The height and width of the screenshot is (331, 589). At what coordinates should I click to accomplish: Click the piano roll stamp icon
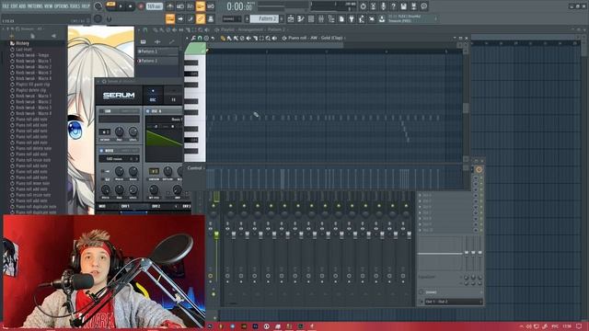(x=206, y=38)
